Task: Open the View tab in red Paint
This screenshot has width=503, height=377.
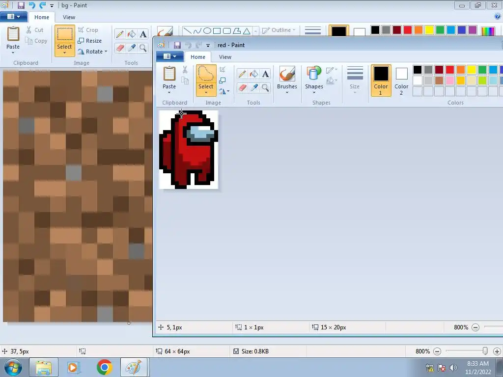Action: coord(225,57)
